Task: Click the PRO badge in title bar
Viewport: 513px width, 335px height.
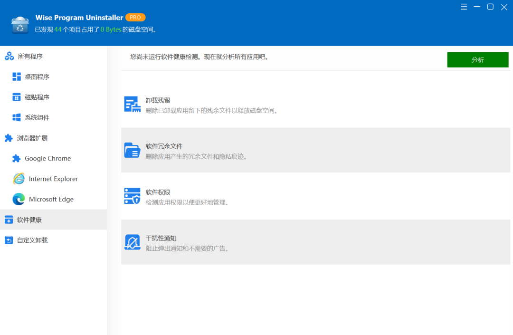Action: (135, 17)
